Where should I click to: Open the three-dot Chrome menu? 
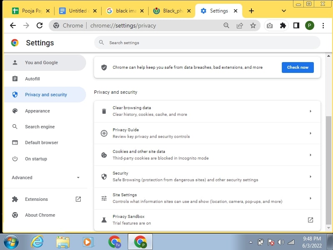[323, 25]
